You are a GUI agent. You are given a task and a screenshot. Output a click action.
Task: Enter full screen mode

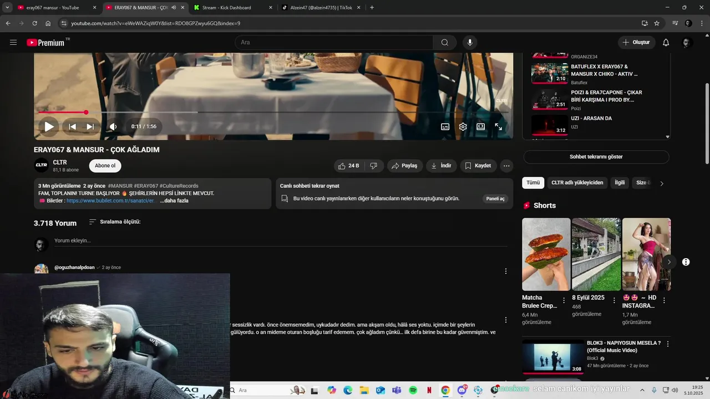tap(498, 126)
